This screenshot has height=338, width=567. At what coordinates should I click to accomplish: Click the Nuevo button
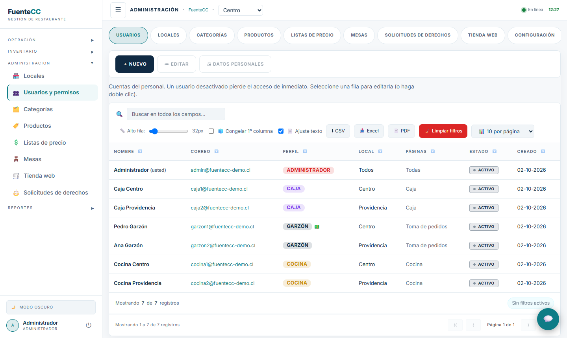point(135,64)
